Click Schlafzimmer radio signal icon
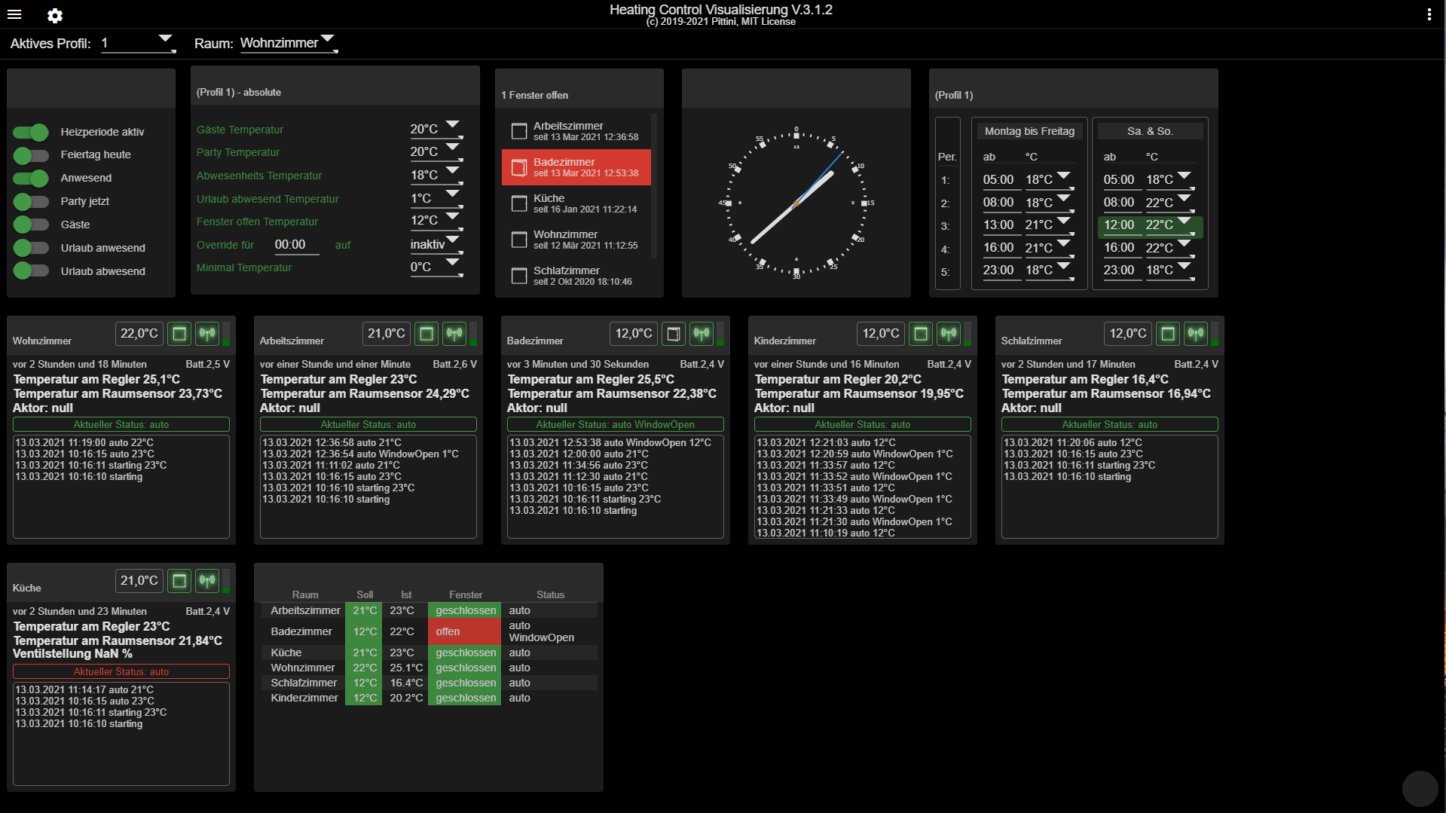The width and height of the screenshot is (1446, 813). click(x=1196, y=334)
